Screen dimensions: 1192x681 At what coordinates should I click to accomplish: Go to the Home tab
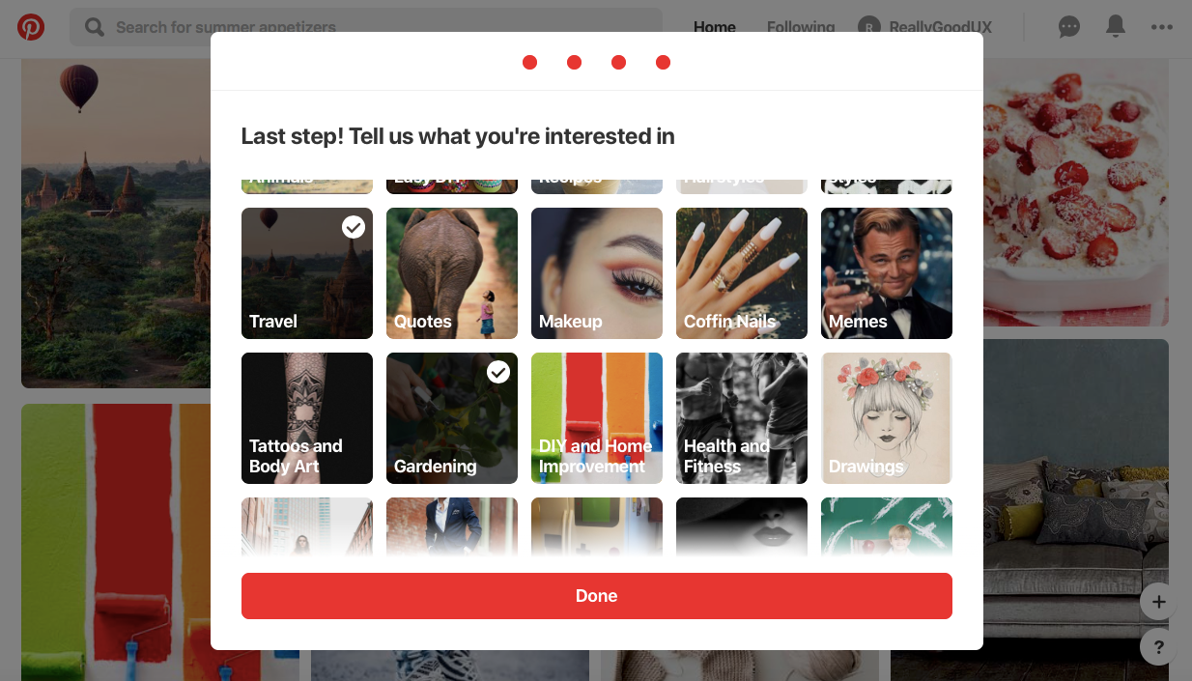(x=715, y=27)
